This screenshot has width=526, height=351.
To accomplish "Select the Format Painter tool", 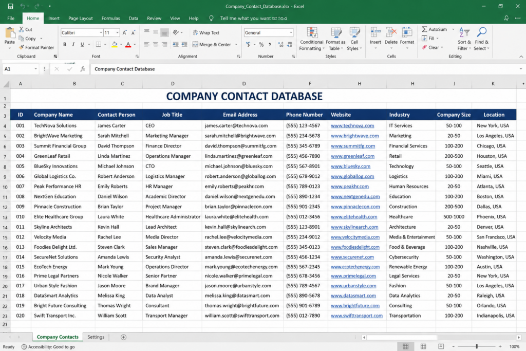I will tap(36, 47).
